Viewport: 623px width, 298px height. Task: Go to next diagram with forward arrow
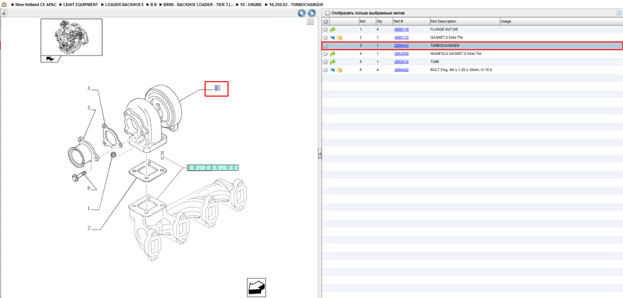coord(311,13)
